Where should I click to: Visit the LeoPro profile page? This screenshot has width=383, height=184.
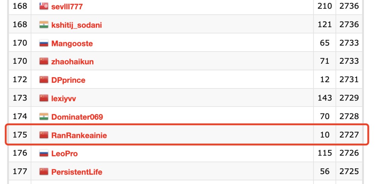pos(64,154)
